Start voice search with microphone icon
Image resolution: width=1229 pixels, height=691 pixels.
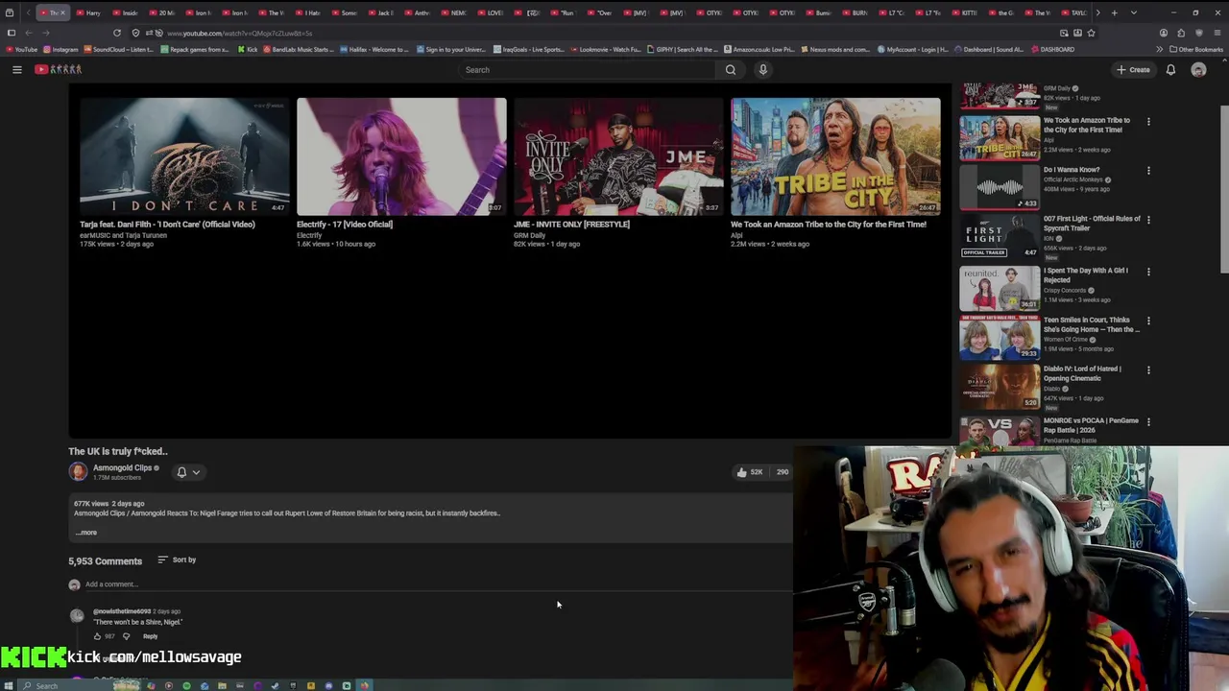click(x=763, y=69)
